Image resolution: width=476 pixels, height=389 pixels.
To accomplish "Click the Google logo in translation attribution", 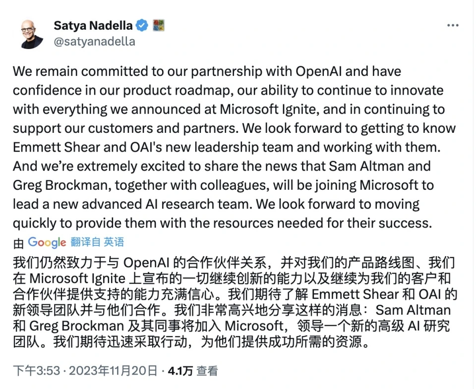I will [47, 242].
